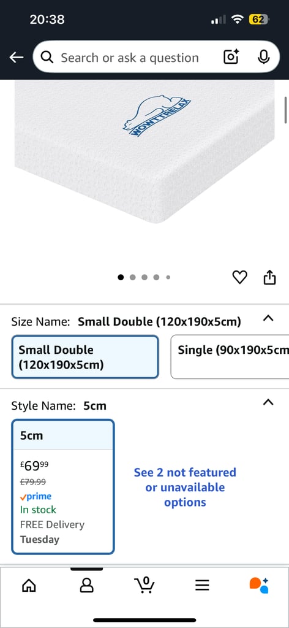This screenshot has width=289, height=628.
Task: Select Small Double (120x190x5cm) size option
Action: [x=85, y=357]
